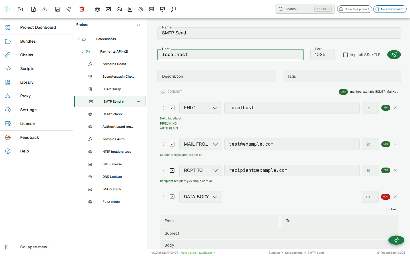Click the open envelope IMAP icon in toolbar

[119, 9]
